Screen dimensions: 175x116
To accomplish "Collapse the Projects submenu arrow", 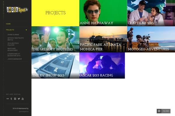I will click(x=26, y=30).
